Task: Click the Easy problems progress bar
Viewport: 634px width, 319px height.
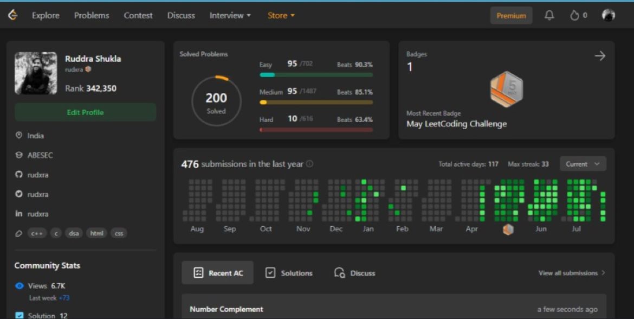Action: [316, 75]
